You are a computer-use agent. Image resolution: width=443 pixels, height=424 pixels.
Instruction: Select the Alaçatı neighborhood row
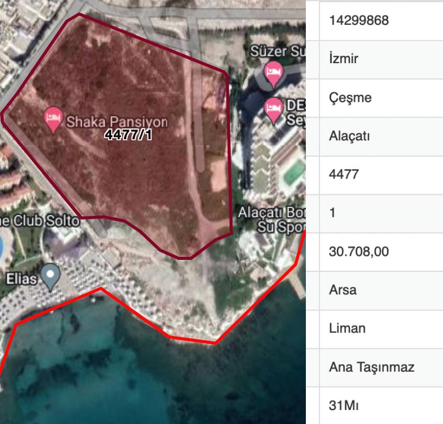tap(381, 137)
